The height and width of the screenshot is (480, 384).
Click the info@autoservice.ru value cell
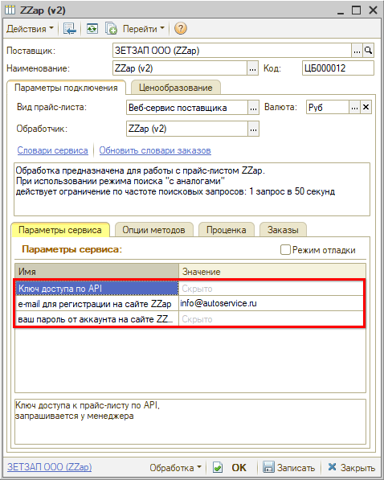point(271,303)
